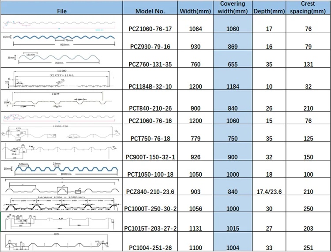This screenshot has height=252, width=331.
Task: Select the PCZ760-131-35 profile drawing thumbnail
Action: pyautogui.click(x=61, y=59)
